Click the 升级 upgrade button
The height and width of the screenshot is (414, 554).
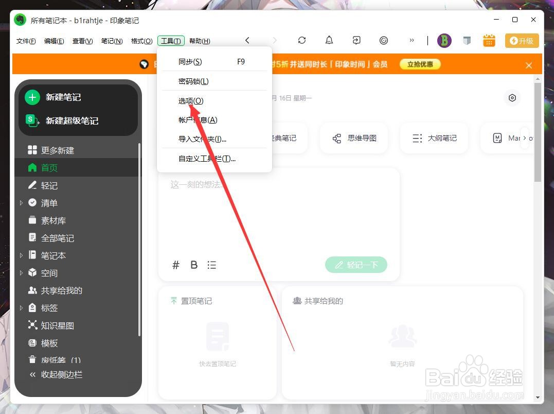click(x=522, y=41)
